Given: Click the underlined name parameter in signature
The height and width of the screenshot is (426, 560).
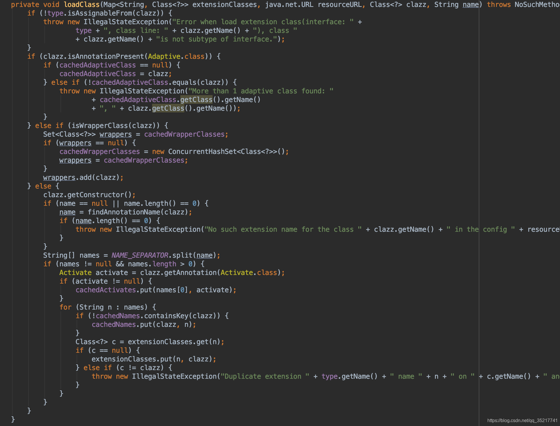Looking at the screenshot, I should pos(470,5).
